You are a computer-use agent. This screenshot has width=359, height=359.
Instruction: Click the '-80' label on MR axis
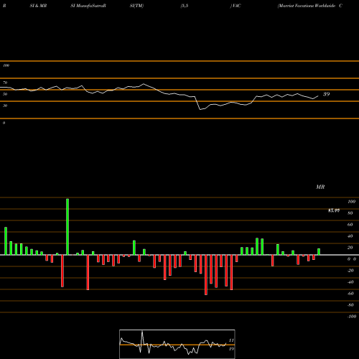click(350, 305)
